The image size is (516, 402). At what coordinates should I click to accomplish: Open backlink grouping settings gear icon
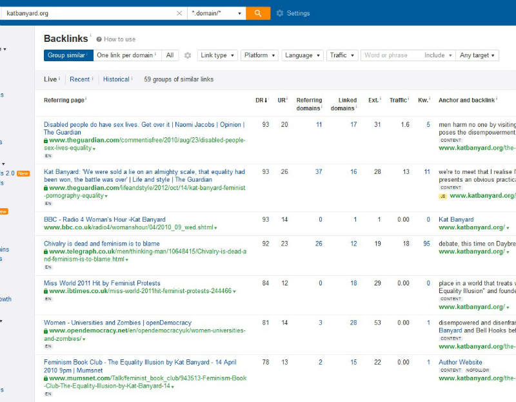[x=188, y=55]
